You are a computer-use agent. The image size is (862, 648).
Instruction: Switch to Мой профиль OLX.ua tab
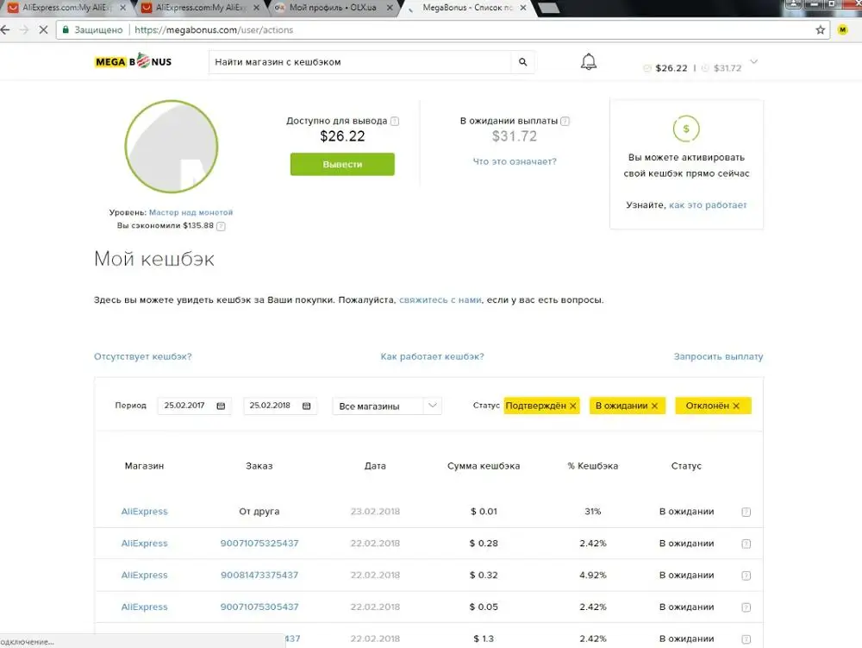pyautogui.click(x=333, y=8)
